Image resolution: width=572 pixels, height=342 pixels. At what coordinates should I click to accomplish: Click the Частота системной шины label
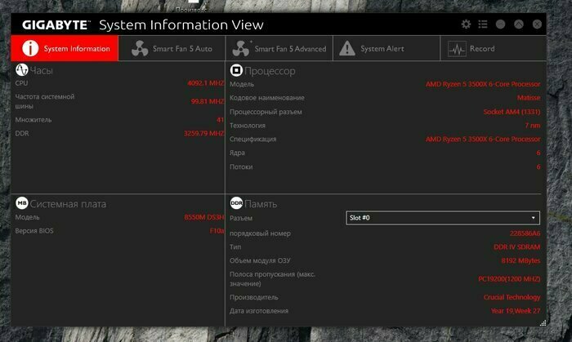pyautogui.click(x=44, y=101)
